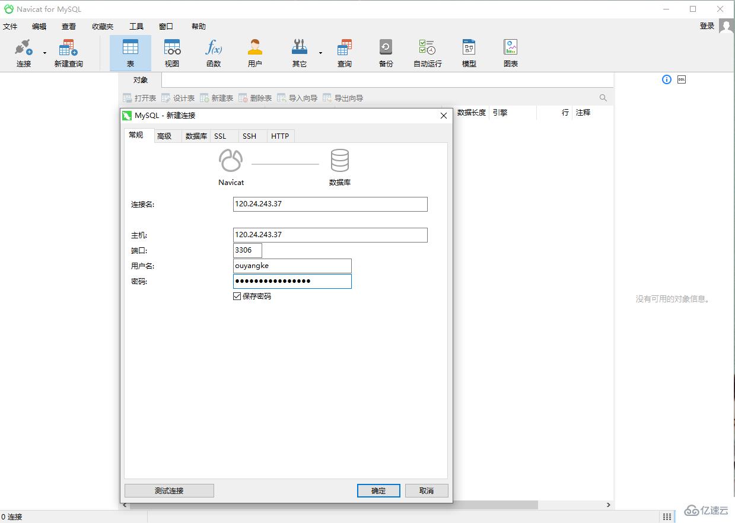Select the Table (表) toolbar icon
Viewport: 735px width, 523px height.
[x=131, y=53]
